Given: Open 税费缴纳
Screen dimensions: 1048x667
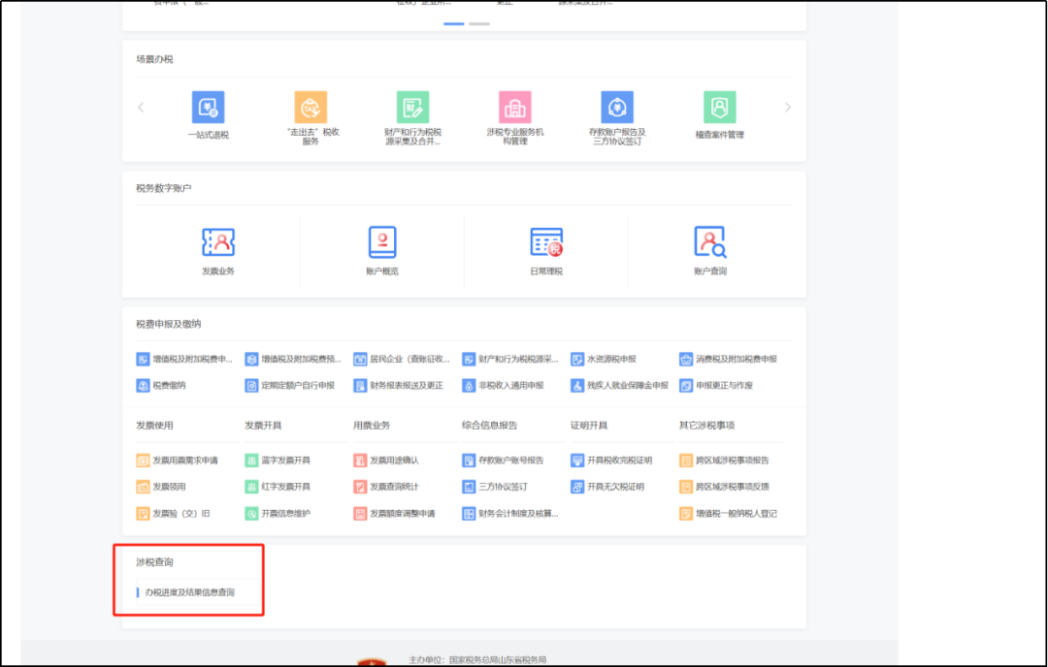Looking at the screenshot, I should pyautogui.click(x=161, y=385).
